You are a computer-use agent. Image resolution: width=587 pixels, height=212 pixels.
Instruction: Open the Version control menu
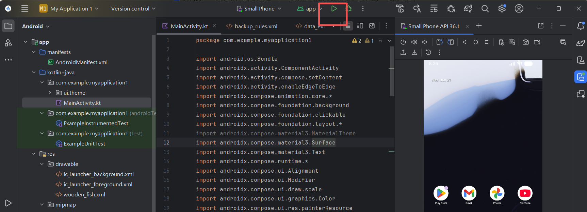click(133, 9)
